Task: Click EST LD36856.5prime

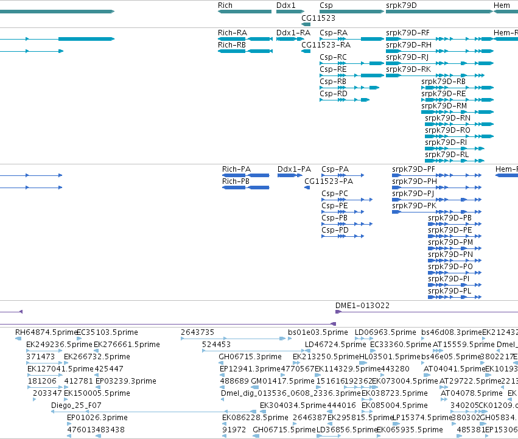Action: 347,430
